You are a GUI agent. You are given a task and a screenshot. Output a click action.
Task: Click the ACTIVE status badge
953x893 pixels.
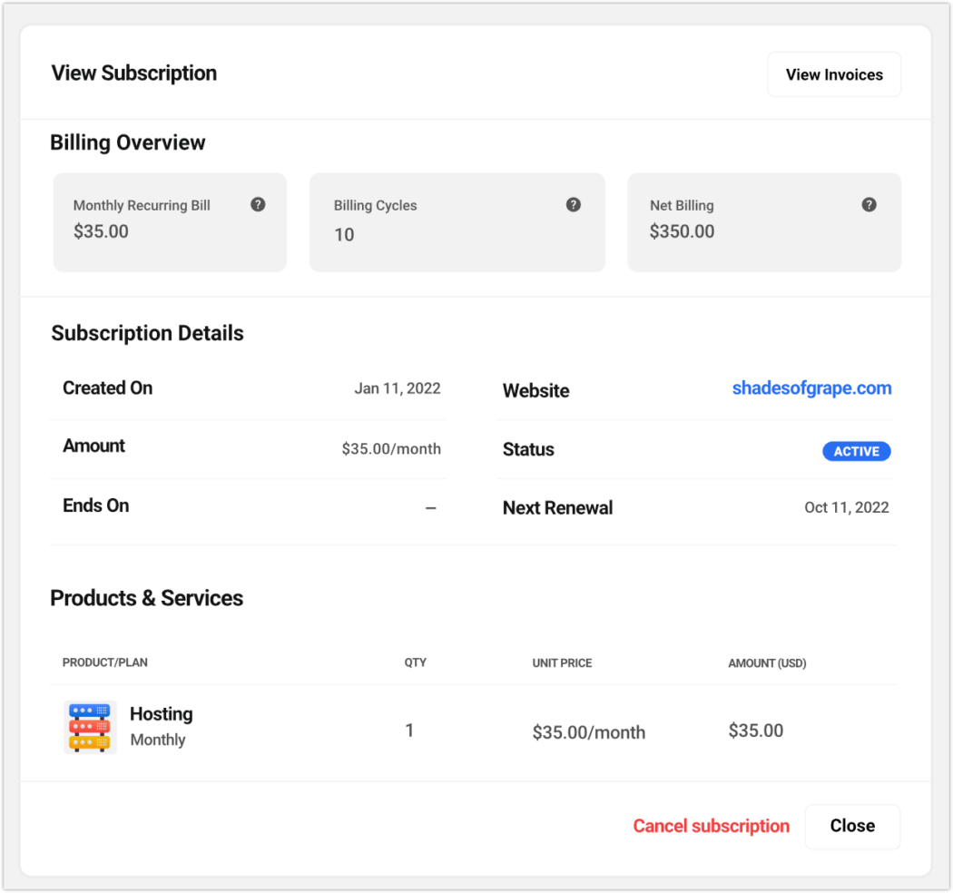(857, 451)
